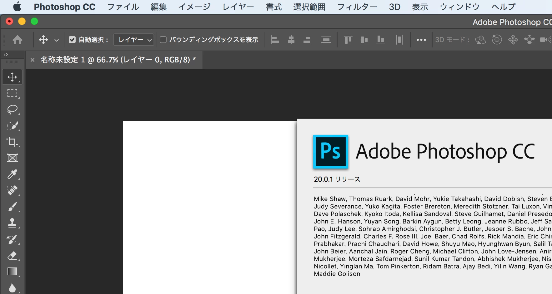This screenshot has width=552, height=294.
Task: Click Align Horizontal Centers icon
Action: click(x=291, y=40)
